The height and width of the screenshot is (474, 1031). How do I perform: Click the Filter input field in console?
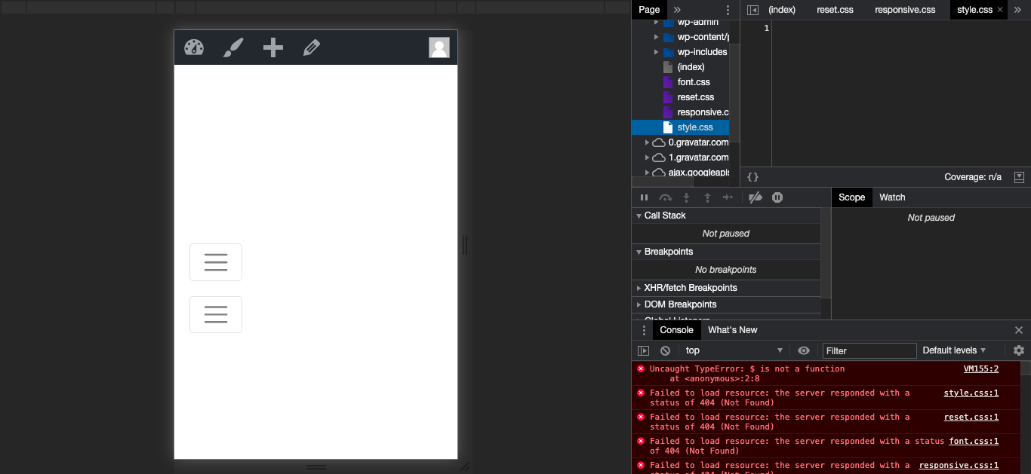[869, 350]
